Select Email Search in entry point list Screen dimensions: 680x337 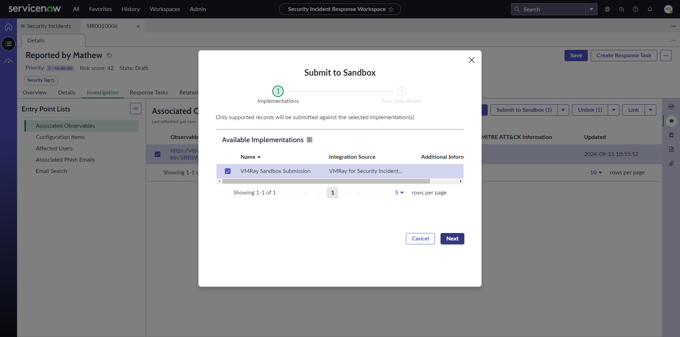coord(51,171)
